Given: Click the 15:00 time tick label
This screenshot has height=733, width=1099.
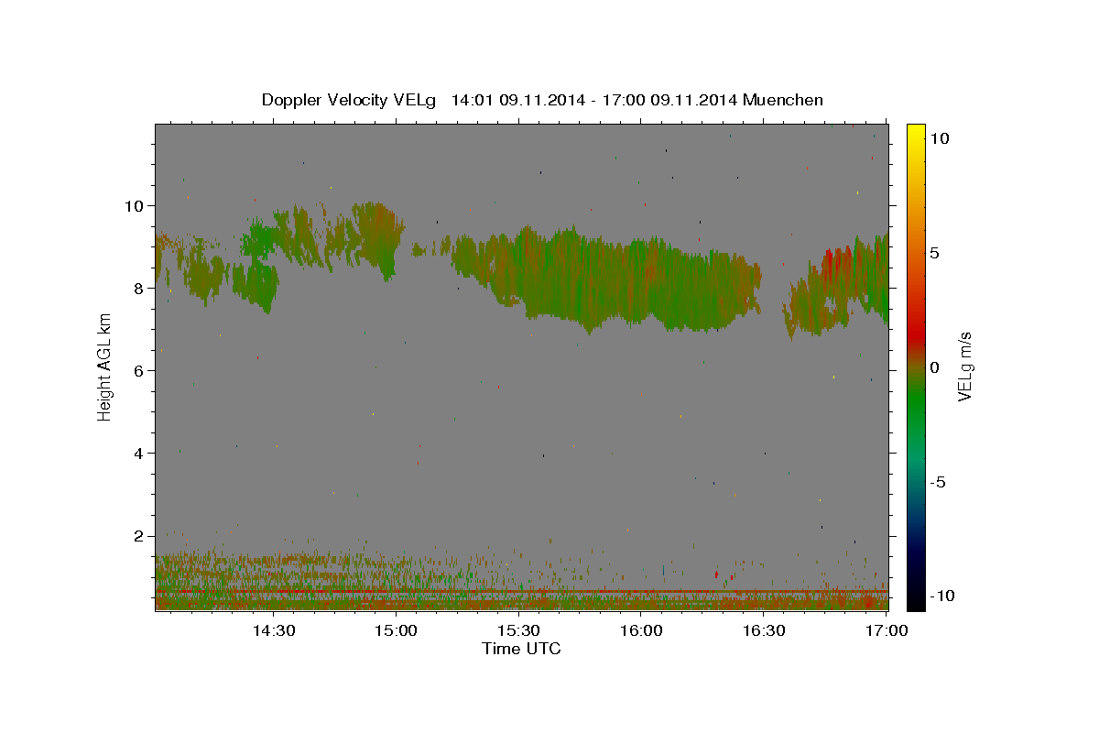Looking at the screenshot, I should pyautogui.click(x=396, y=630).
